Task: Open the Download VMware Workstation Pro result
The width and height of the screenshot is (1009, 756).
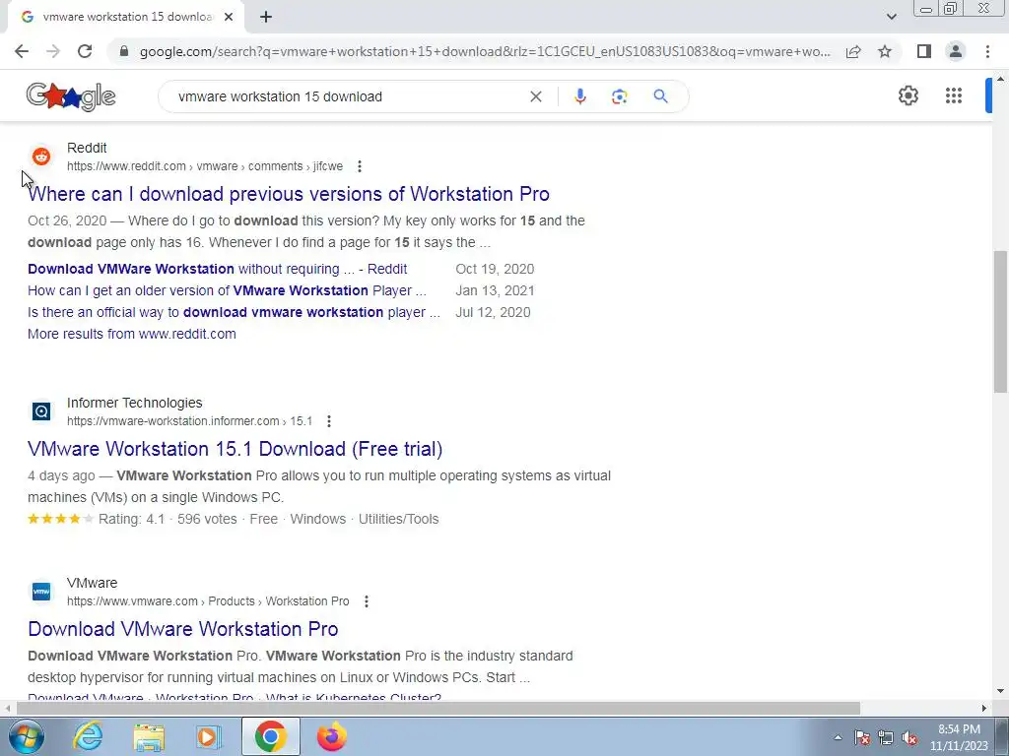Action: coord(182,629)
